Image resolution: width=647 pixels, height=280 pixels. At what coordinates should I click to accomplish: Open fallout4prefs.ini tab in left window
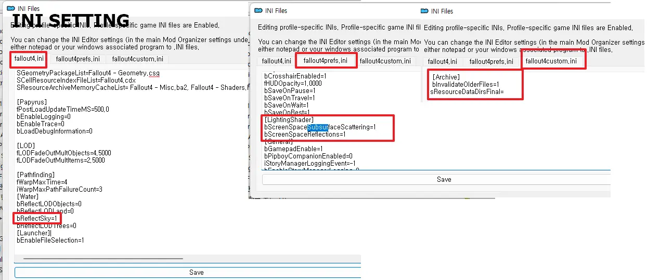(78, 59)
